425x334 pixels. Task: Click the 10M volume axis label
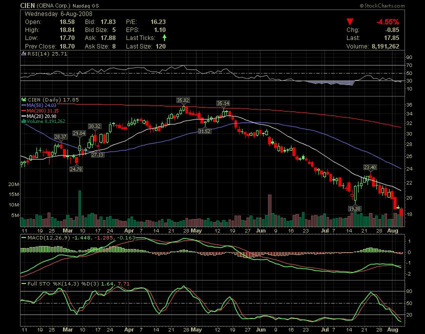pyautogui.click(x=13, y=204)
